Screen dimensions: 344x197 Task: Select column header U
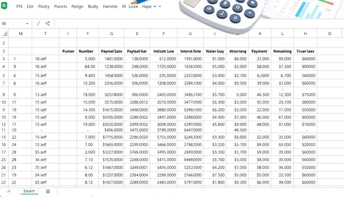point(190,34)
